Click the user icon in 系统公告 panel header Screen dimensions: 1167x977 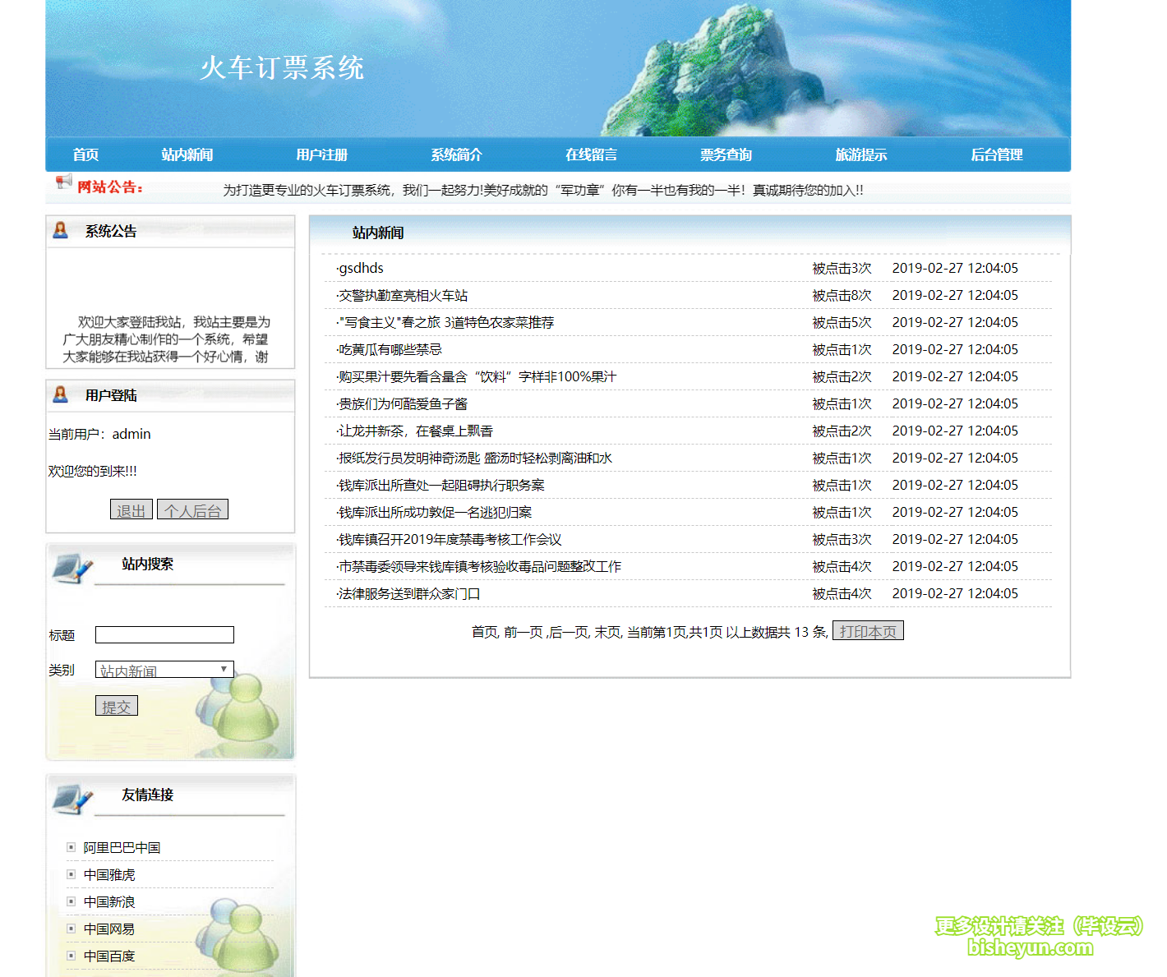(60, 230)
